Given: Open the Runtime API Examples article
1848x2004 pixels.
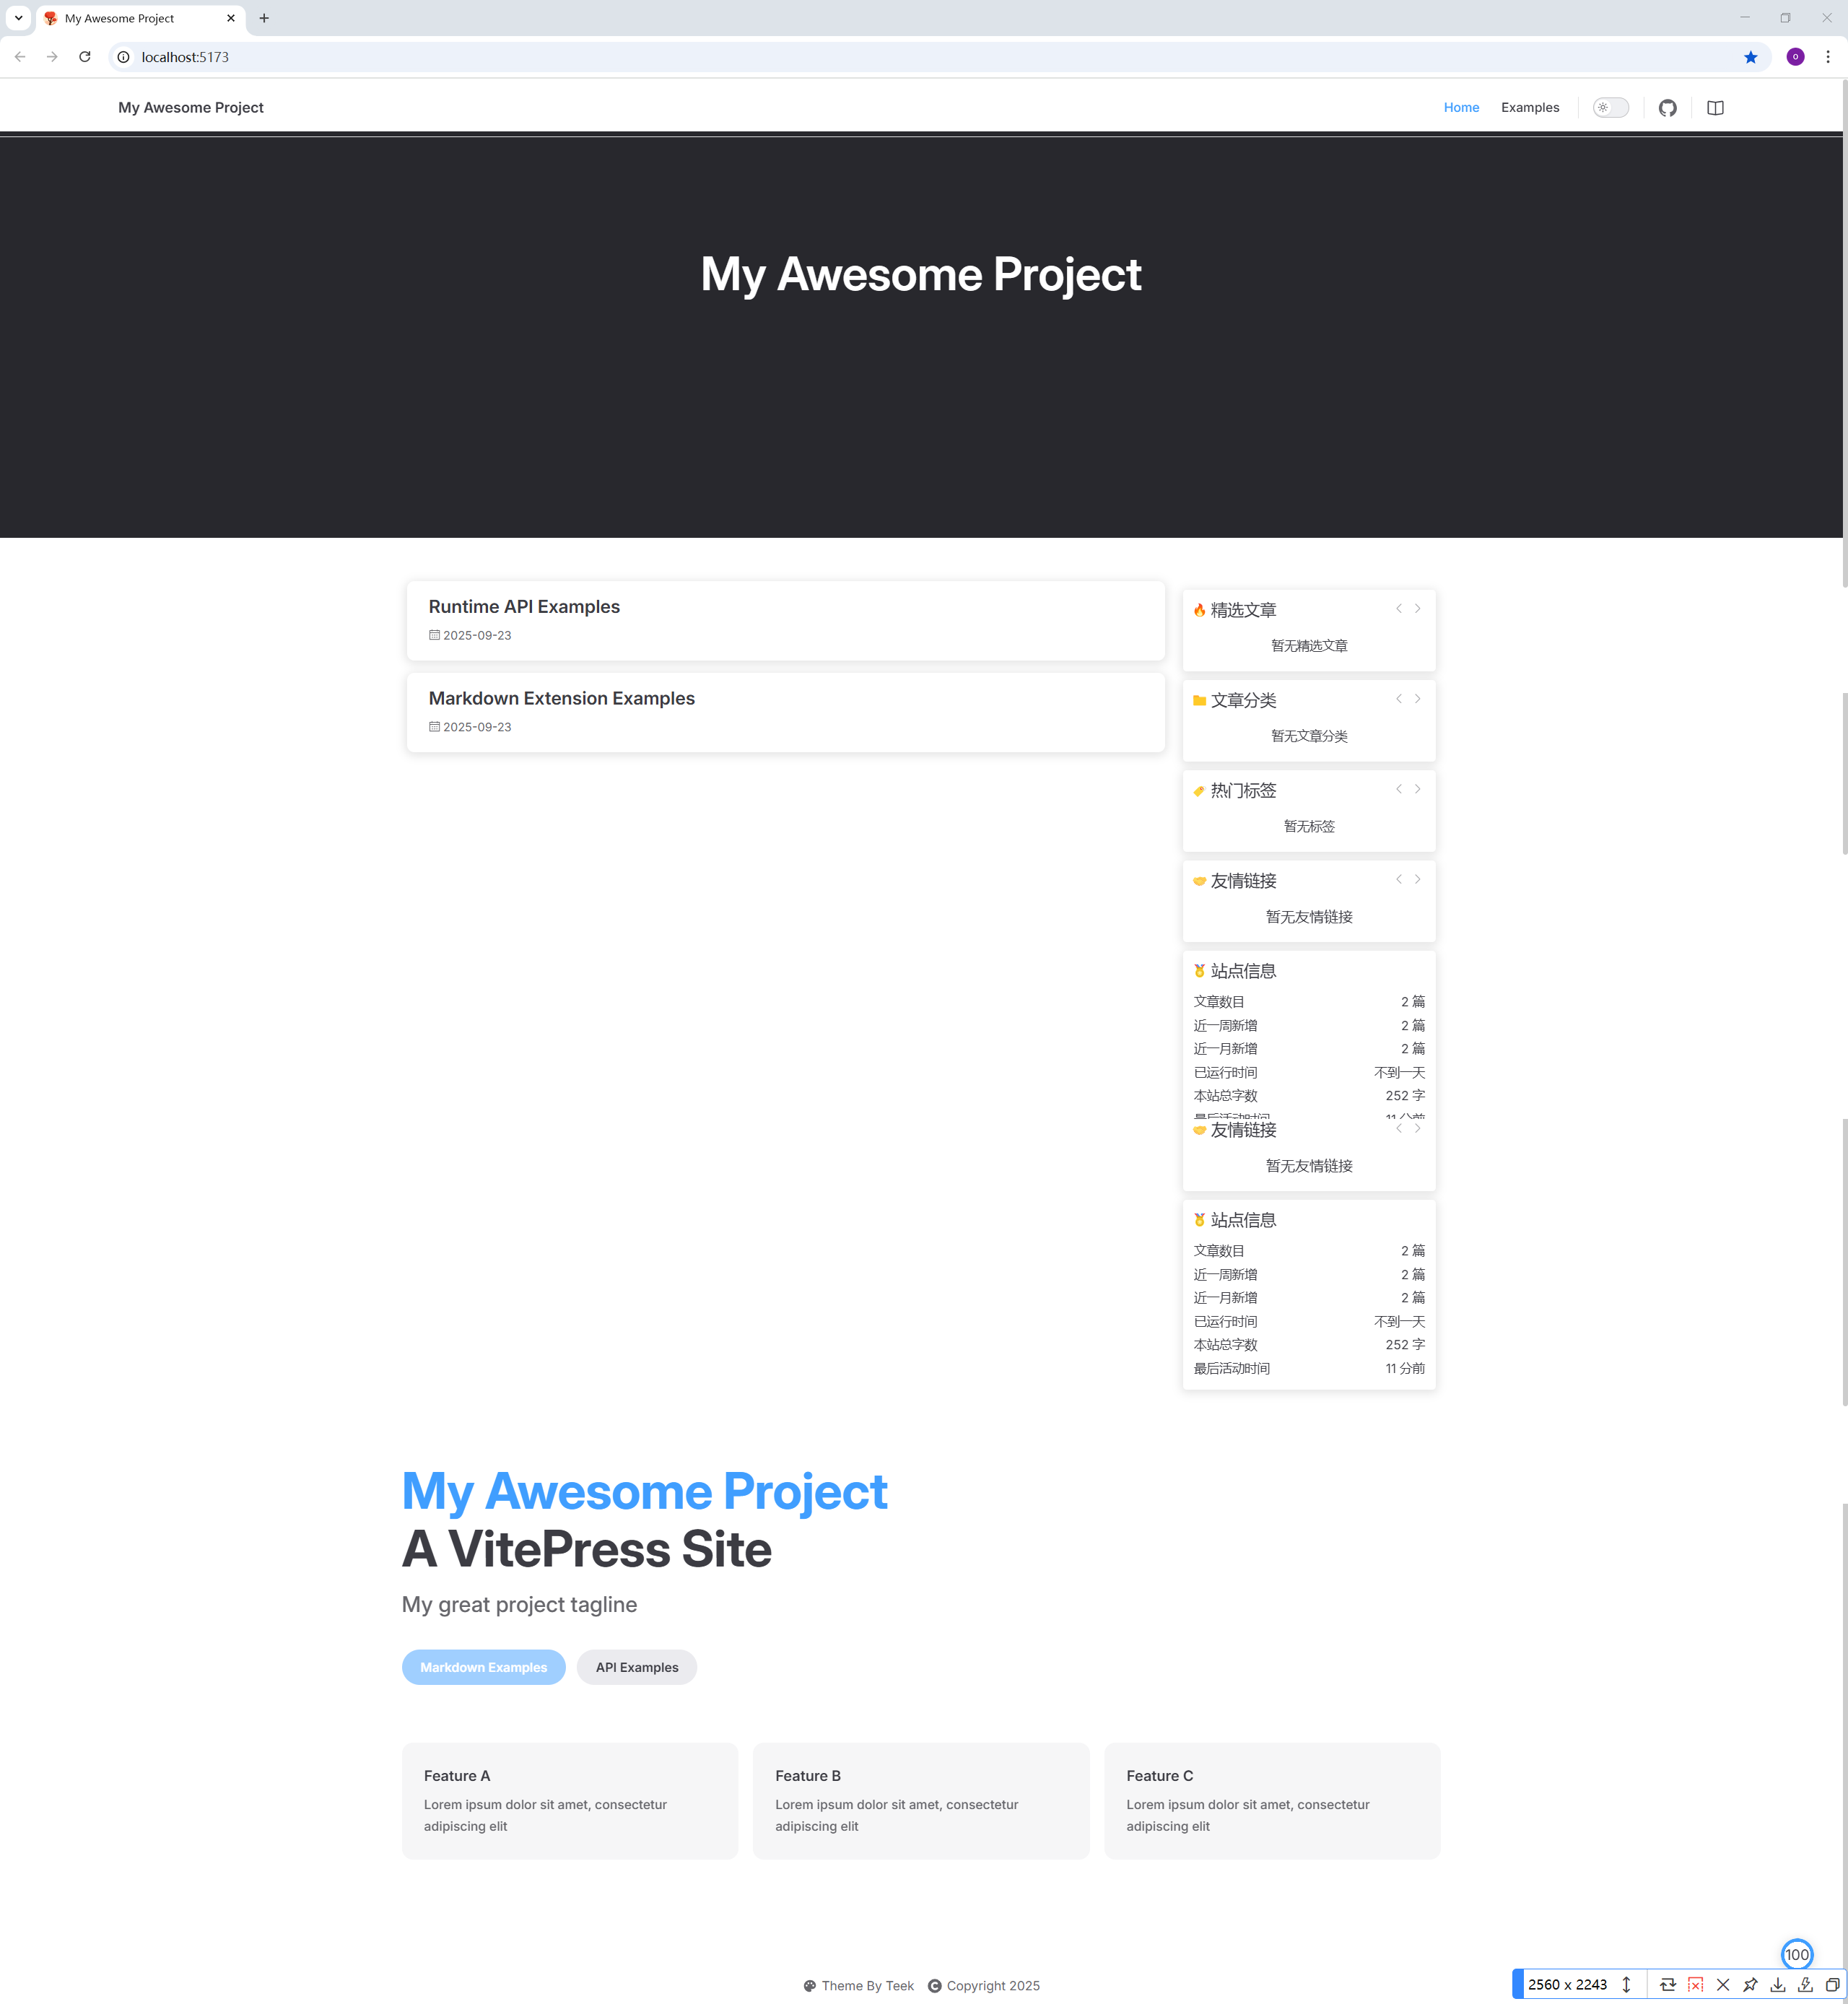Looking at the screenshot, I should (x=524, y=607).
